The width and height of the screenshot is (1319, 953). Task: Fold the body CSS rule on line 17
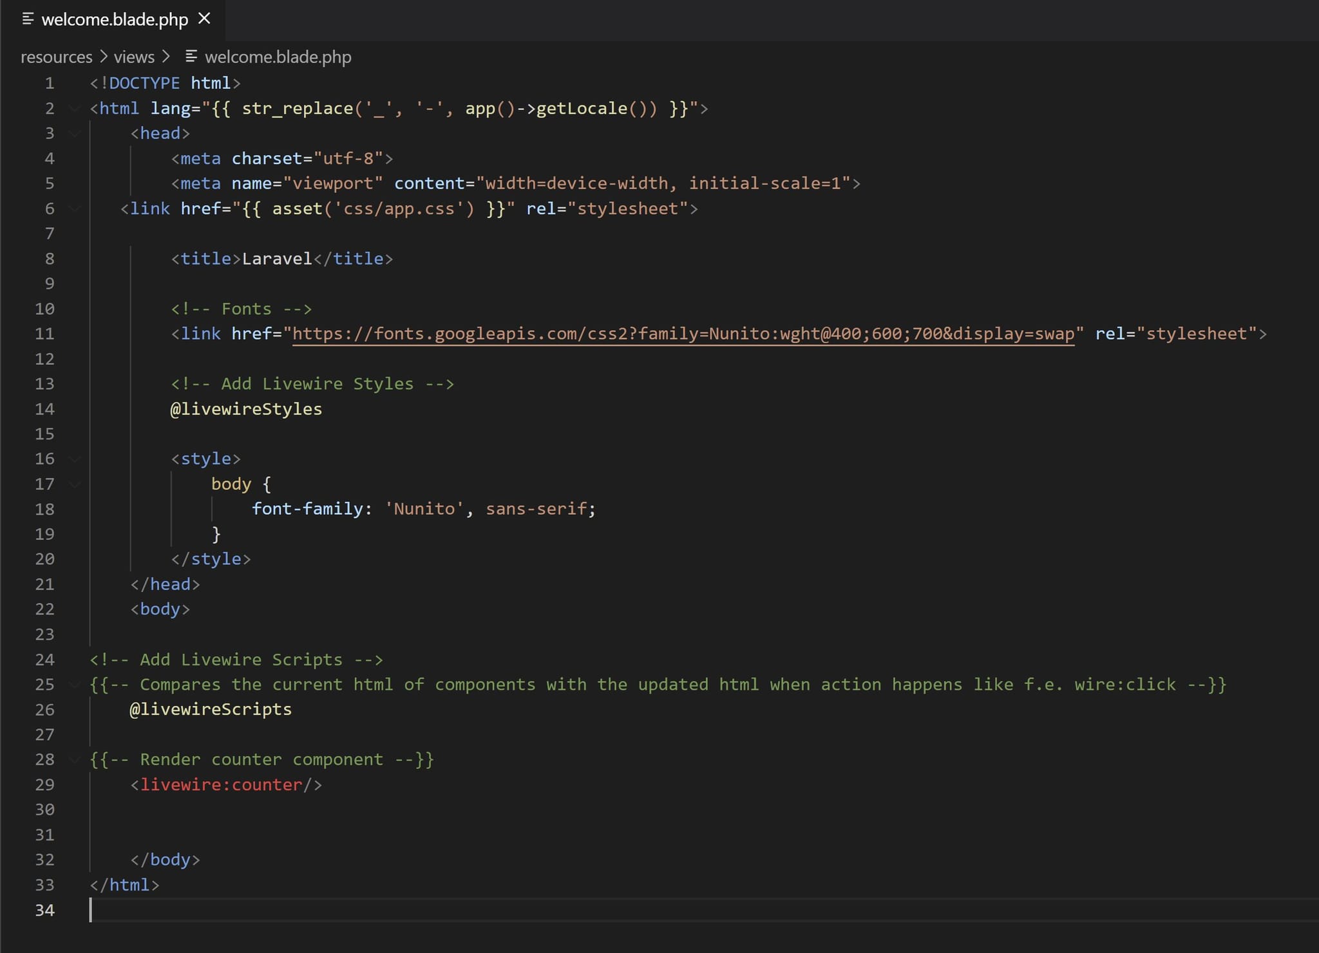(75, 484)
